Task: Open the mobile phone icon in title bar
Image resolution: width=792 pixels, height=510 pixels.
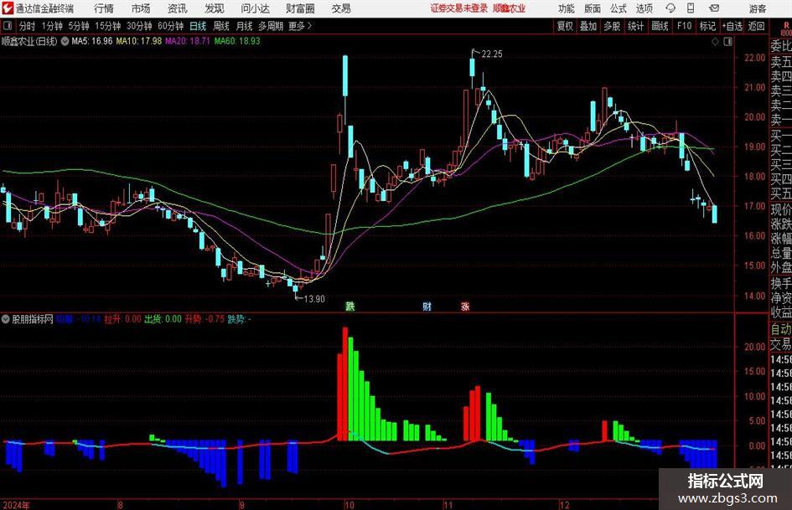Action: pos(691,8)
